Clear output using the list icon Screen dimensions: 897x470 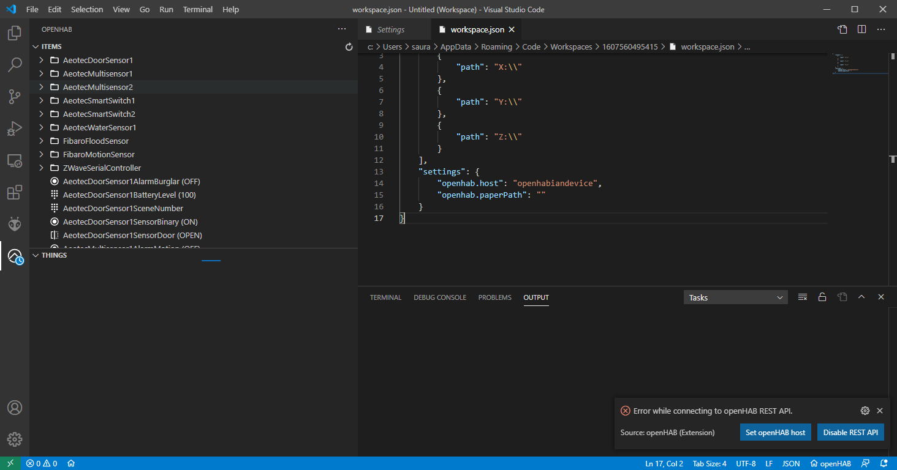click(803, 297)
